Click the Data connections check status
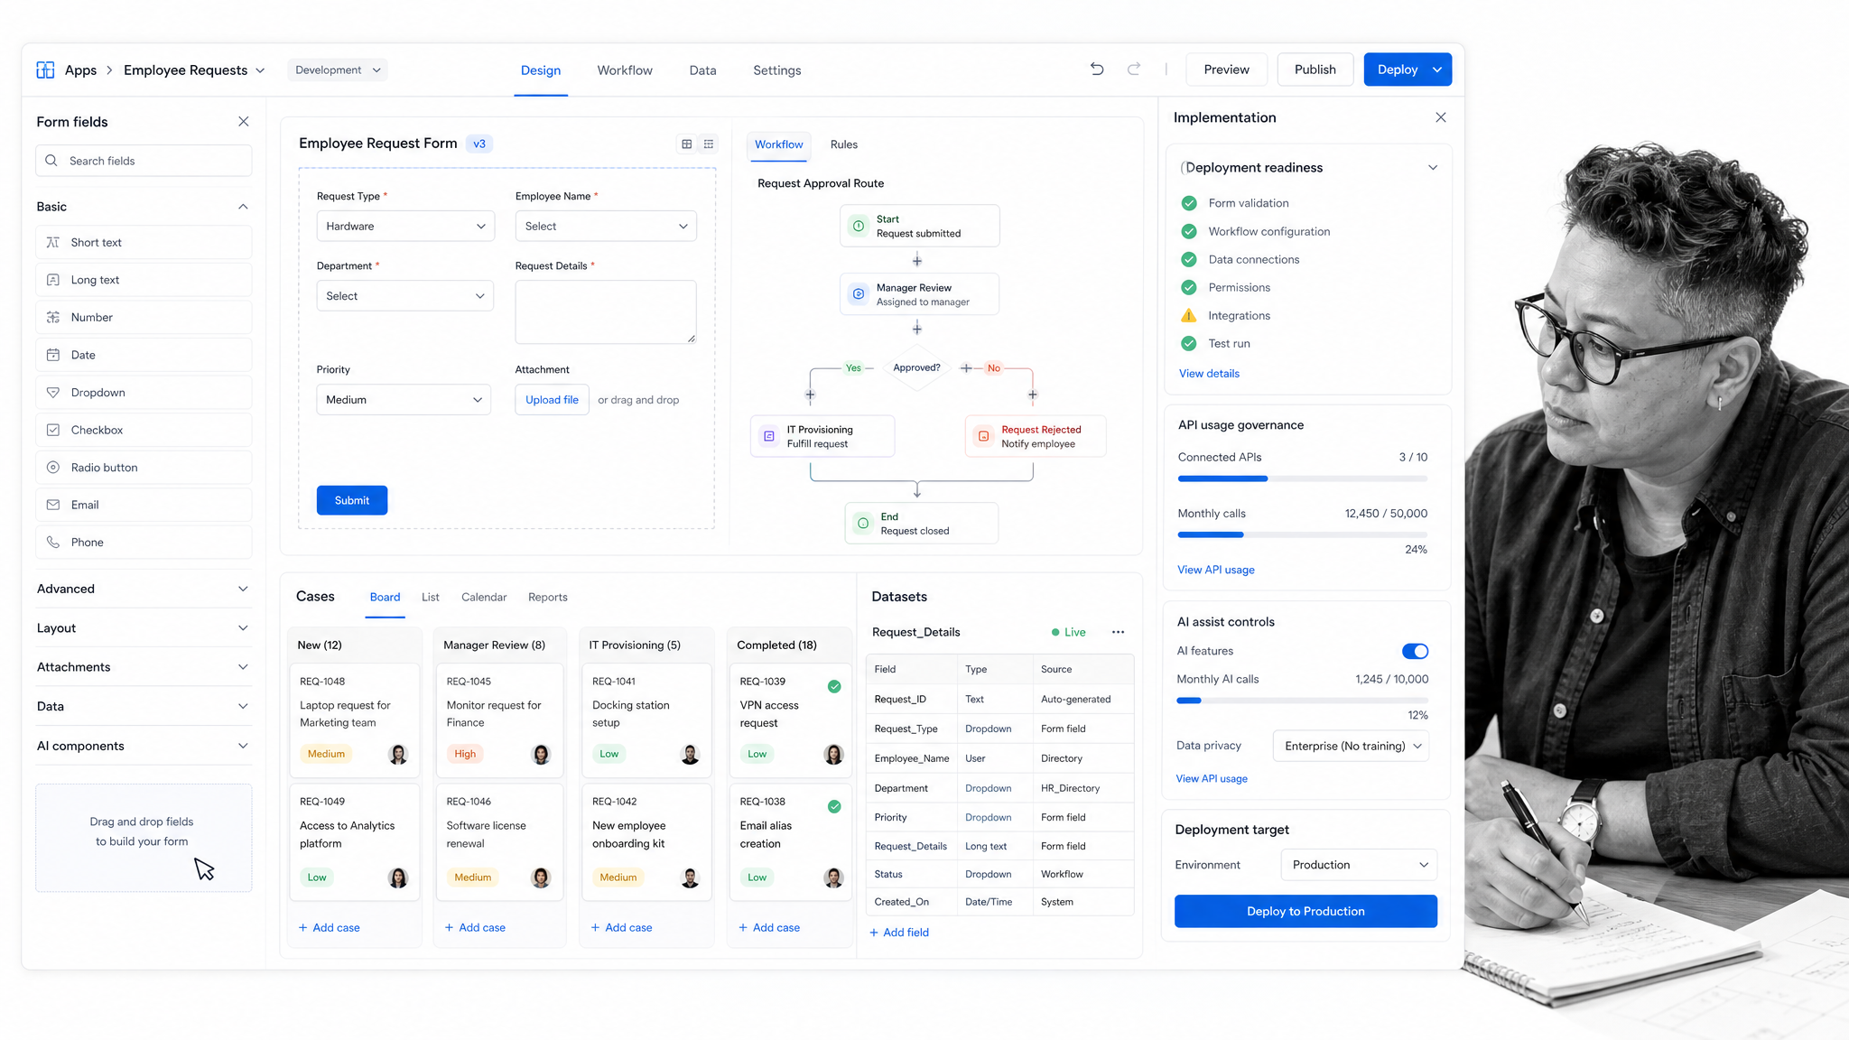Viewport: 1849px width, 1040px height. click(x=1189, y=259)
